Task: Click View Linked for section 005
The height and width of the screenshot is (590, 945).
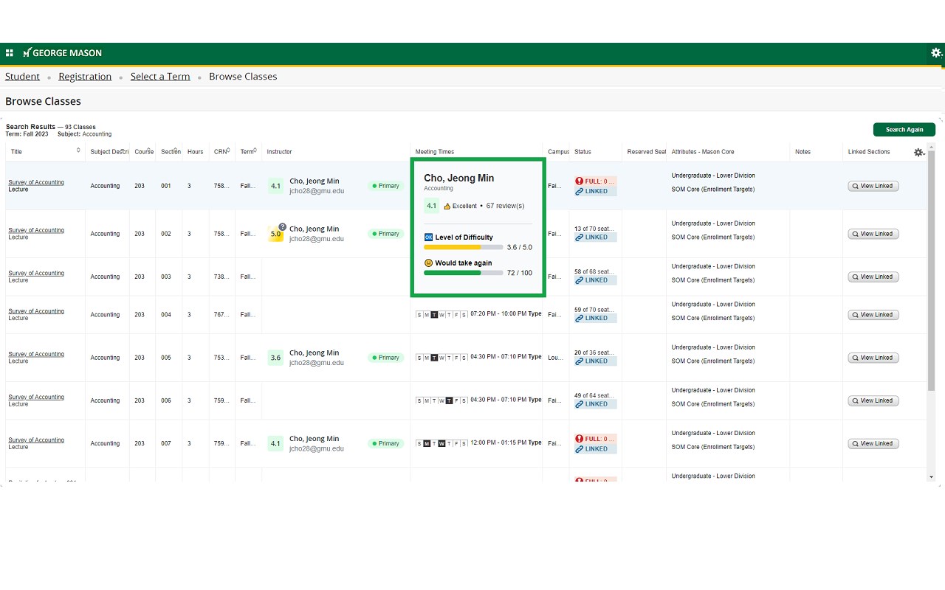Action: click(x=873, y=358)
